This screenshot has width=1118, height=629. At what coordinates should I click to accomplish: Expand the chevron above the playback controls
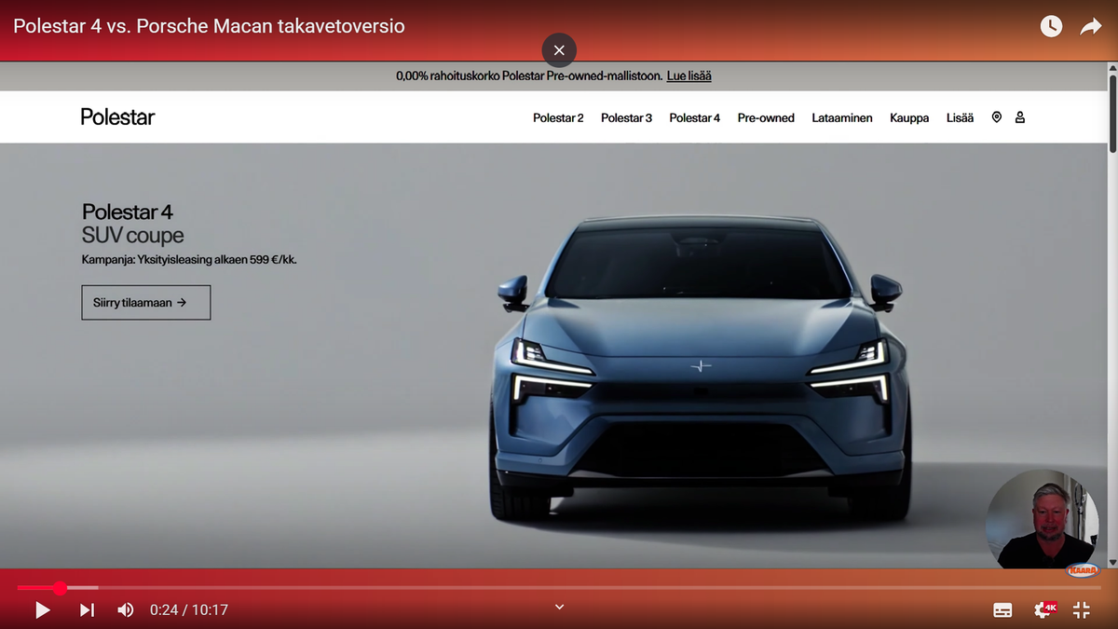(559, 606)
